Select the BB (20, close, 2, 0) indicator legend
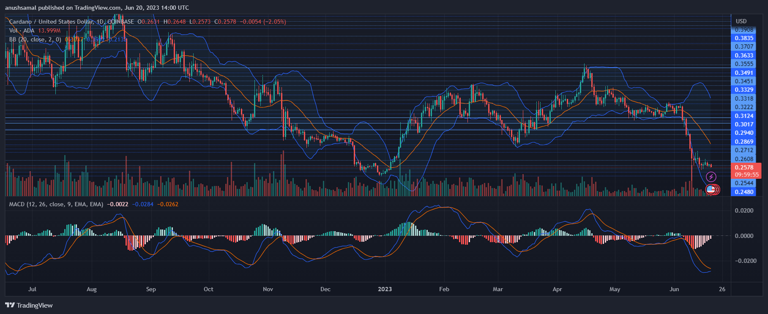The image size is (768, 314). click(x=35, y=39)
